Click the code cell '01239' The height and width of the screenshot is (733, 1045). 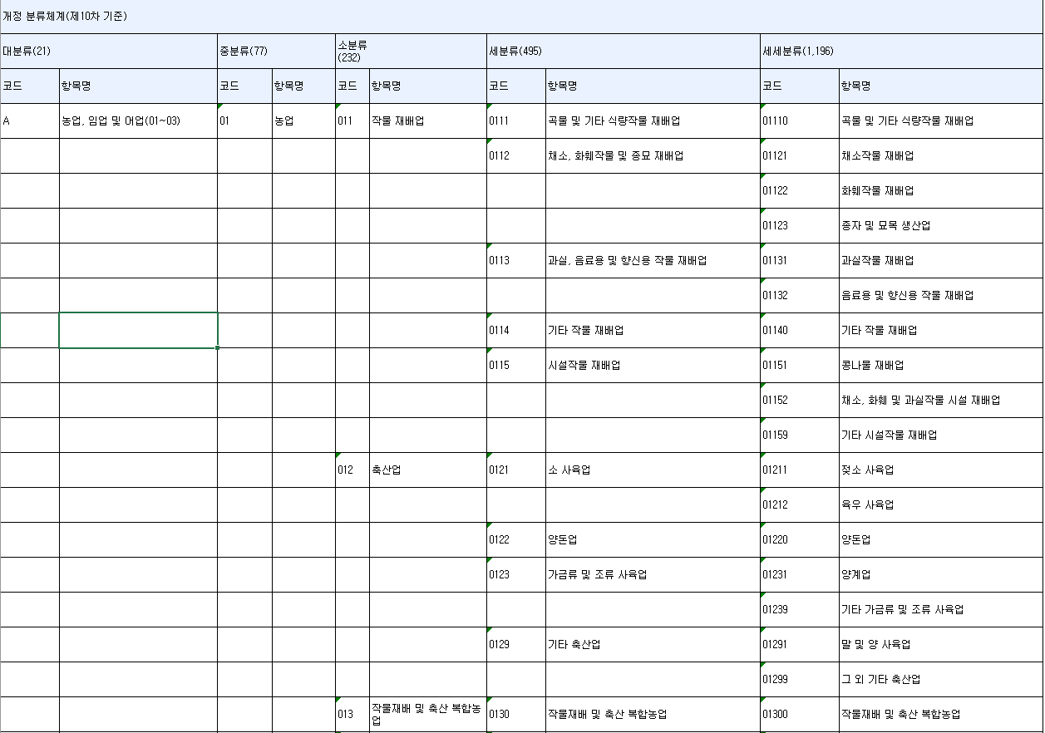(x=800, y=609)
